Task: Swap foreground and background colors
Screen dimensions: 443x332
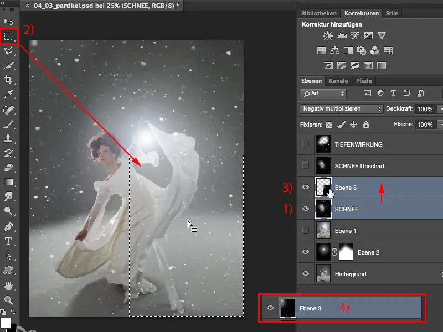Action: 13,312
